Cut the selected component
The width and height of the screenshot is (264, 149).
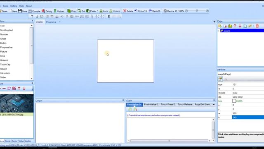pyautogui.click(x=81, y=11)
